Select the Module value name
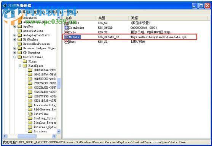This screenshot has width=212, height=146. (x=75, y=37)
